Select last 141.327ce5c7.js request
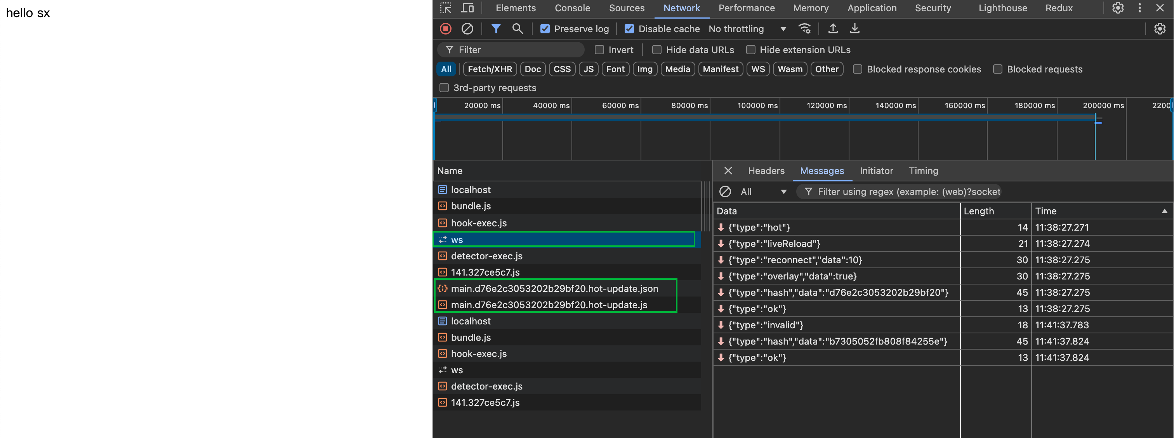The width and height of the screenshot is (1174, 438). (567, 402)
